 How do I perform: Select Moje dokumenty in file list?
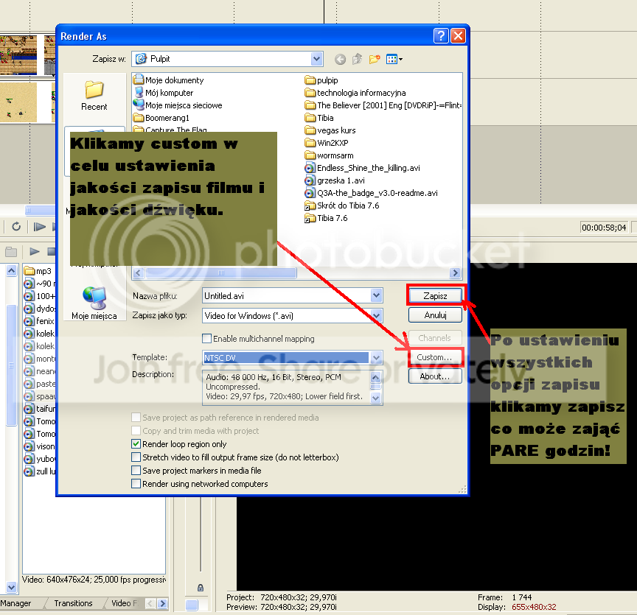[169, 80]
